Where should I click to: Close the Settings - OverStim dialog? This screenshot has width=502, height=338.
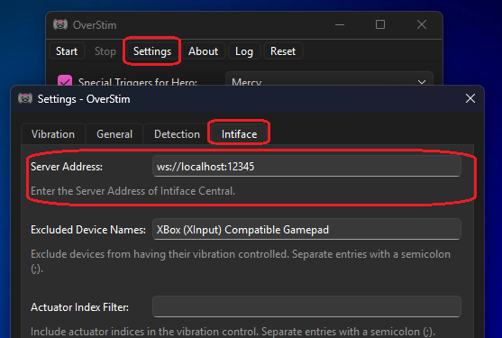click(x=470, y=98)
